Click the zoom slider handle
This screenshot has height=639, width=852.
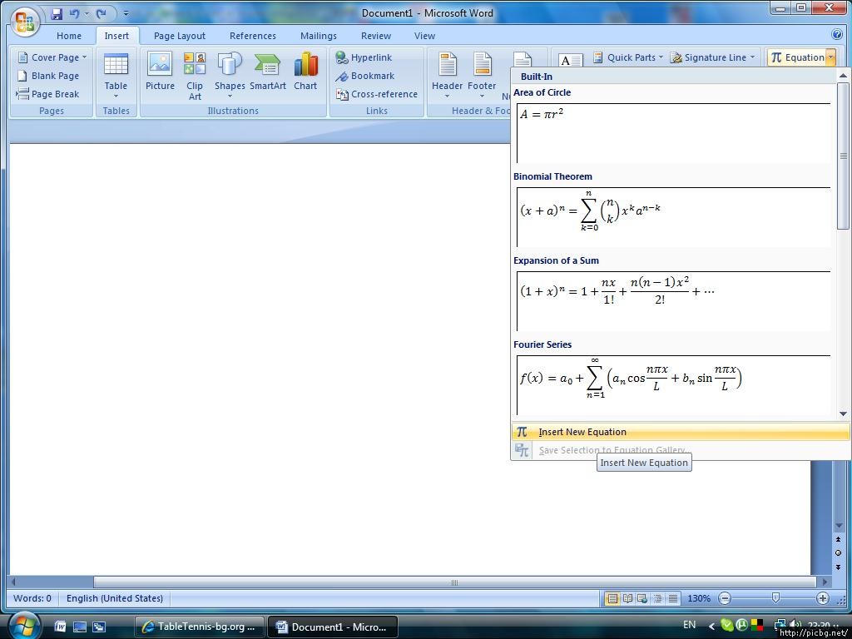tap(776, 598)
